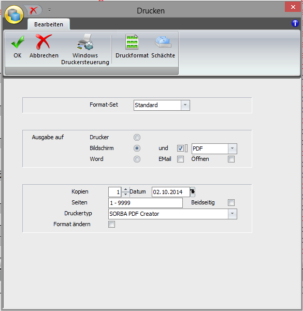This screenshot has height=311, width=303.
Task: Click the Seiten page range field
Action: click(146, 203)
